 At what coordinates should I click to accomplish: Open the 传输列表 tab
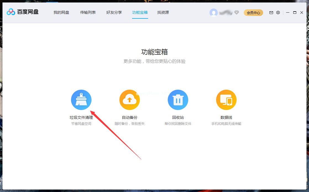(x=88, y=12)
